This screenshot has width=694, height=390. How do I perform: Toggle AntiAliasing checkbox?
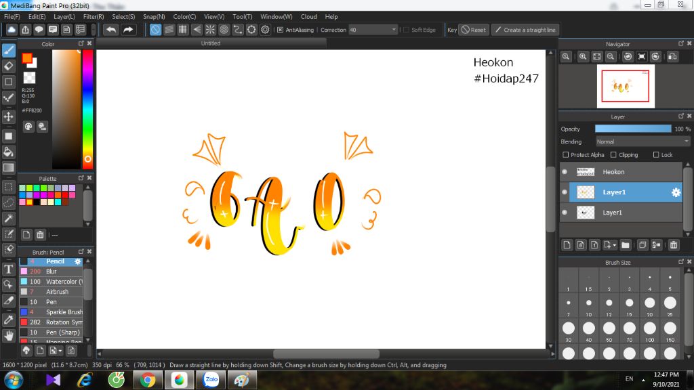[280, 30]
